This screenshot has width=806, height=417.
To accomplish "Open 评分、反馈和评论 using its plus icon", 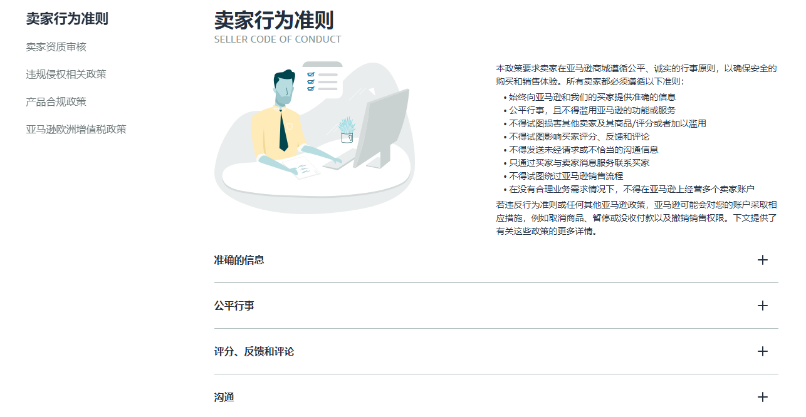I will click(762, 351).
